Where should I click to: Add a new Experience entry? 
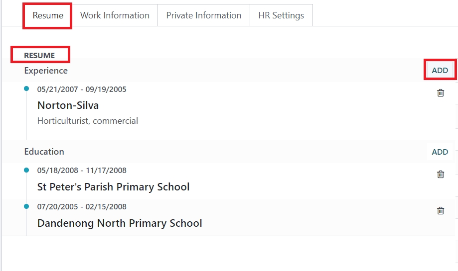click(440, 70)
